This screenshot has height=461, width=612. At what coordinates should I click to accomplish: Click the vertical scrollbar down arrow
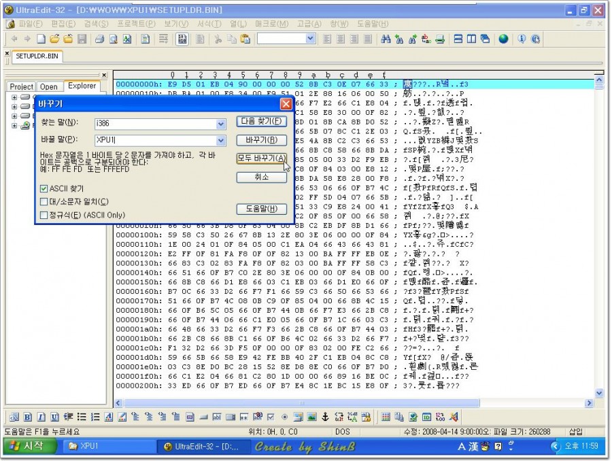point(599,393)
